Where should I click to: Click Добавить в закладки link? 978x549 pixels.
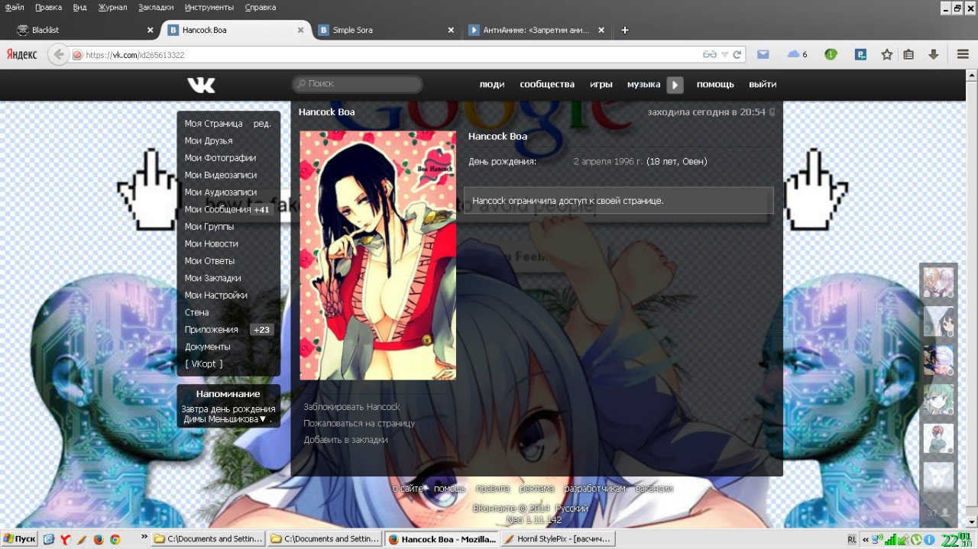(345, 440)
